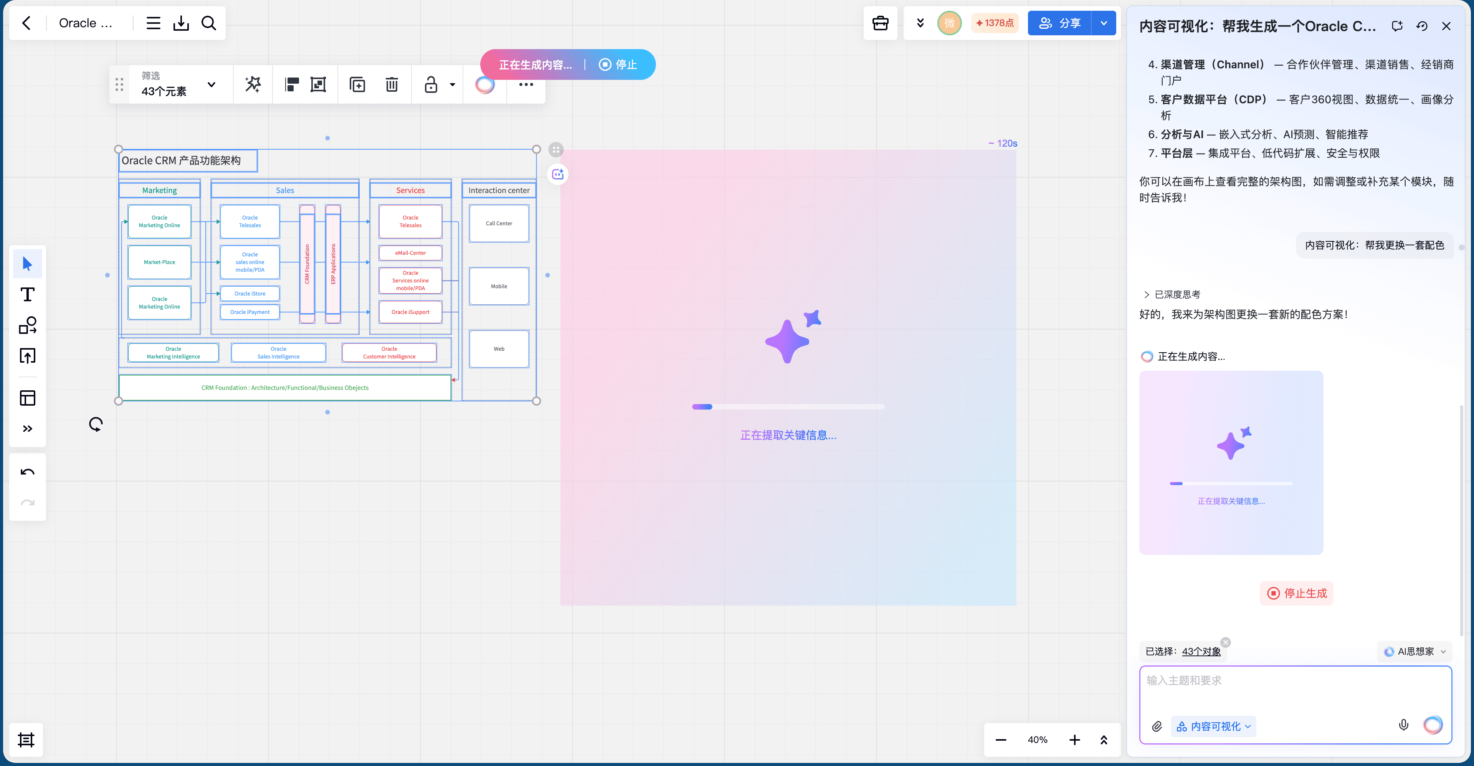Collapse zoom bar double up chevron
This screenshot has width=1474, height=766.
pos(1104,740)
